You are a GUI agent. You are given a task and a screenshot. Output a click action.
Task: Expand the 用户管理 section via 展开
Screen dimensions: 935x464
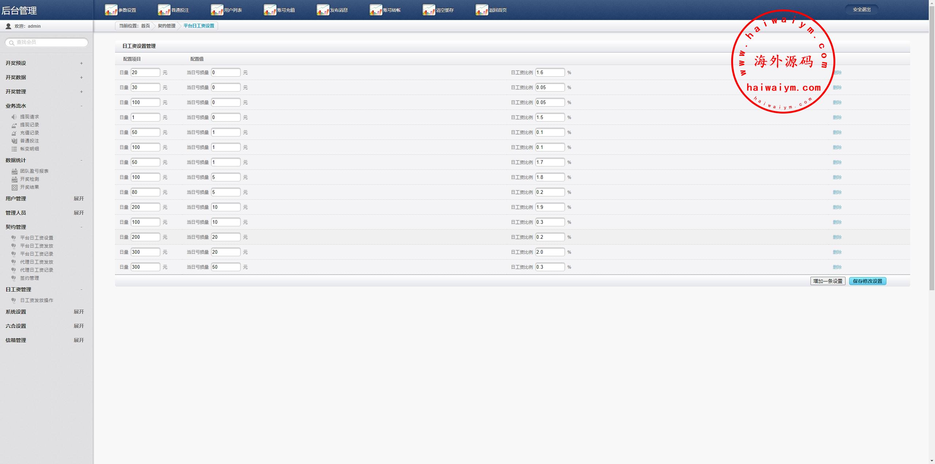(x=79, y=199)
